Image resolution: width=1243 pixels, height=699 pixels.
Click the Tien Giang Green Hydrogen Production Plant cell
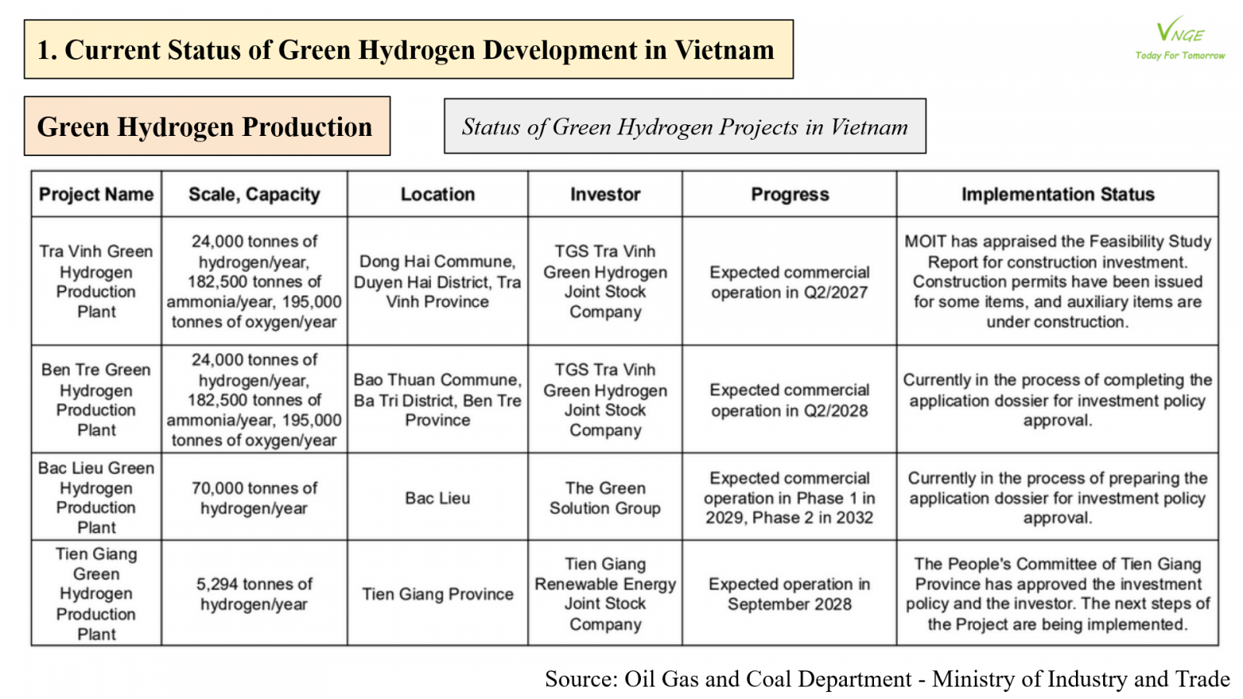pyautogui.click(x=96, y=593)
